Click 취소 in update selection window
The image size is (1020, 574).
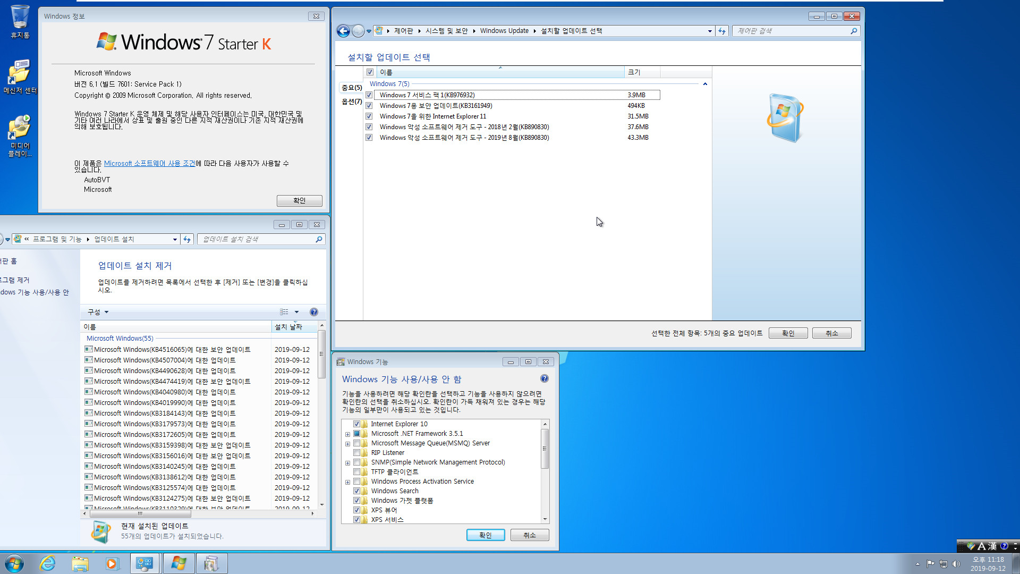[x=831, y=333]
